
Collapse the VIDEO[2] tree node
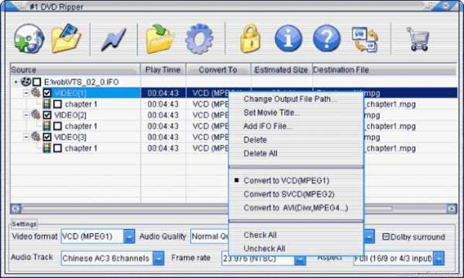pyautogui.click(x=26, y=115)
